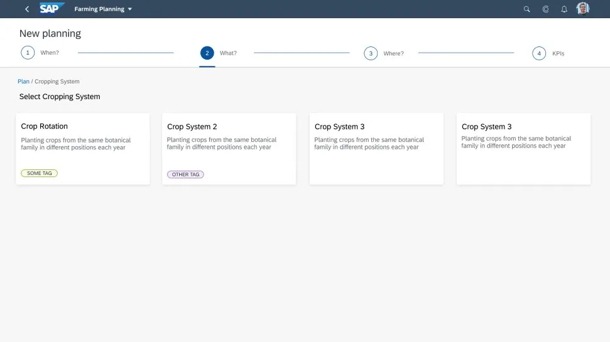Switch to the "When?" step label
Screen dimensions: 610x342
(x=50, y=53)
